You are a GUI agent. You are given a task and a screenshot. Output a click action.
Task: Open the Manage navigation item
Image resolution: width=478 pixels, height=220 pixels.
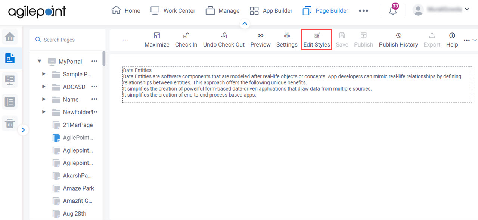pos(222,10)
